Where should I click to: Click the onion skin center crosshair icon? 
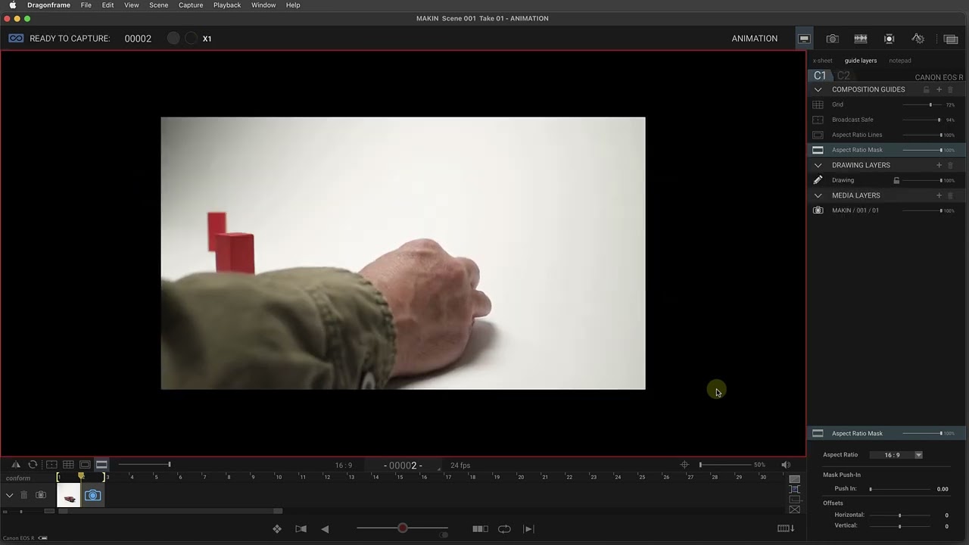684,465
